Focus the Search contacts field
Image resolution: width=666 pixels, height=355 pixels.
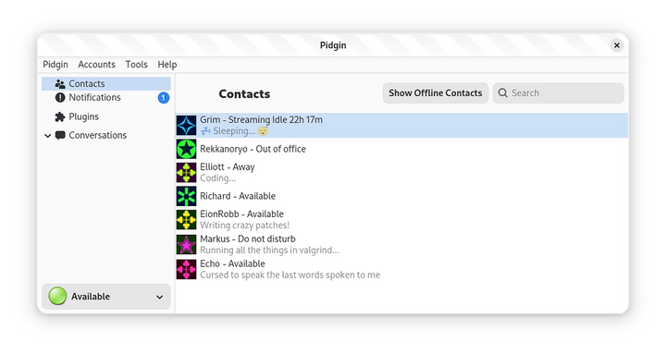(558, 93)
